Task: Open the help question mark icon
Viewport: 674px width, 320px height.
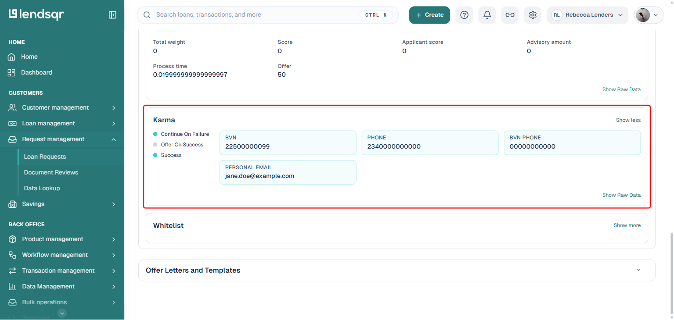Action: 464,15
